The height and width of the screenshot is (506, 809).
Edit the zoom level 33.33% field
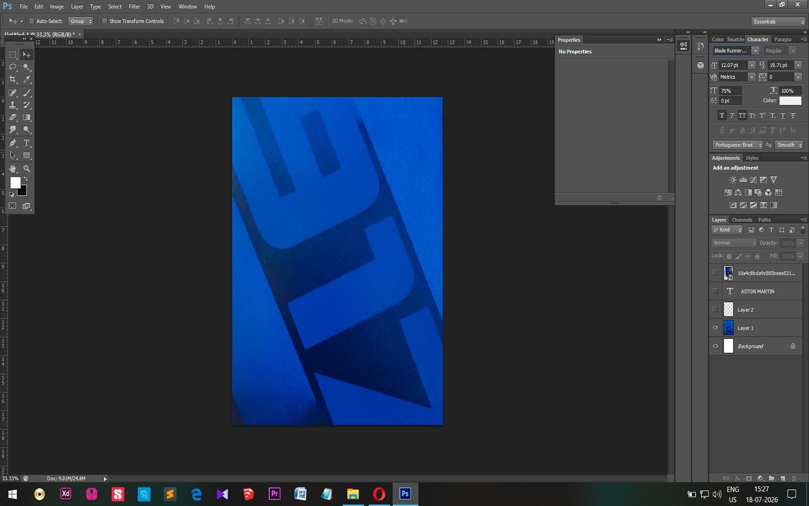point(10,478)
